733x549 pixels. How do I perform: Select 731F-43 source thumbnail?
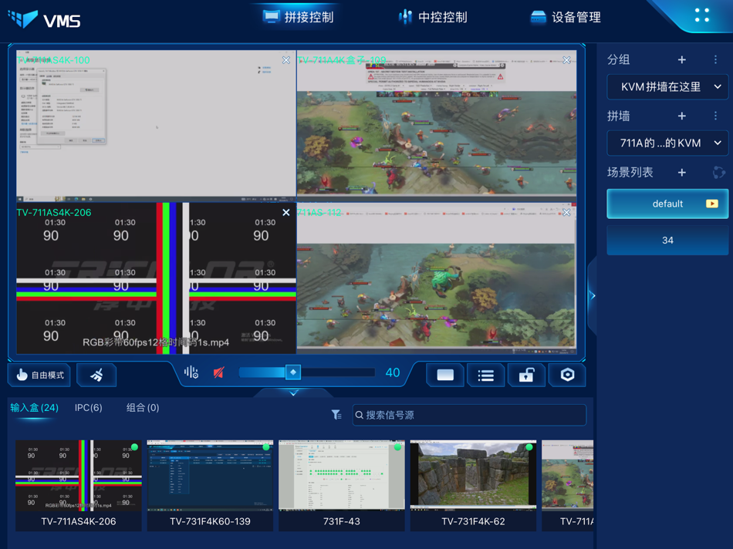[x=342, y=486]
